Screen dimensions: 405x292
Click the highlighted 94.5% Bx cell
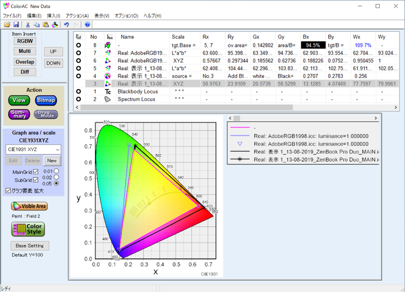click(x=312, y=45)
